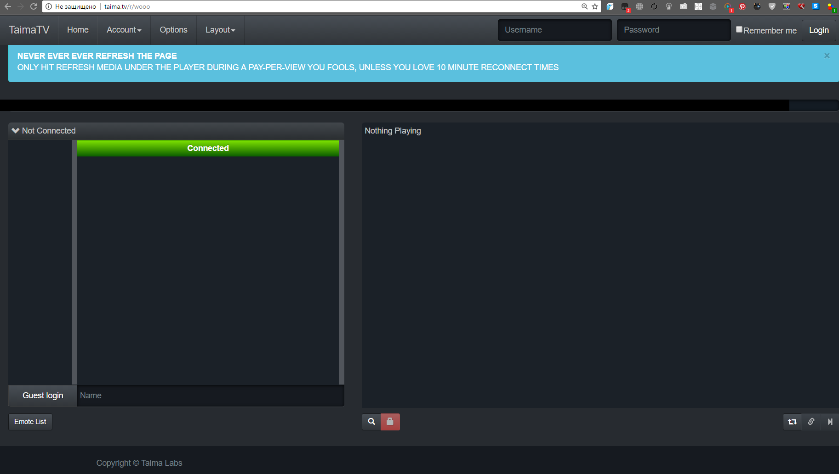The height and width of the screenshot is (474, 839).
Task: Click the search media magnifier button
Action: (x=371, y=422)
